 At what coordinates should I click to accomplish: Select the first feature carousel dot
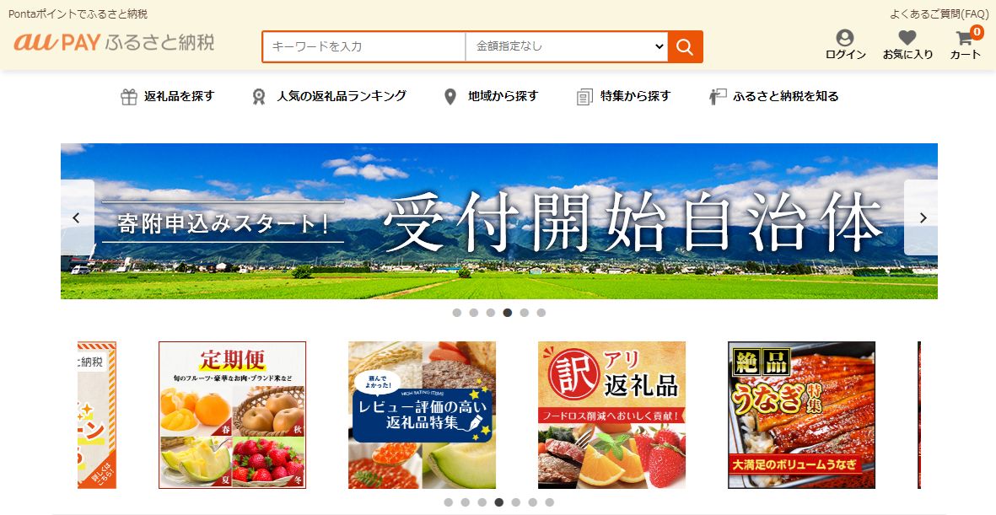[x=449, y=502]
